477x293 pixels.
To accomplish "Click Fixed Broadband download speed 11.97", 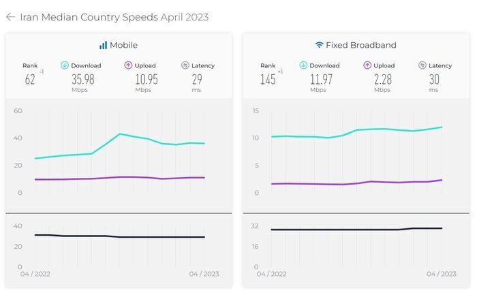I will click(318, 79).
